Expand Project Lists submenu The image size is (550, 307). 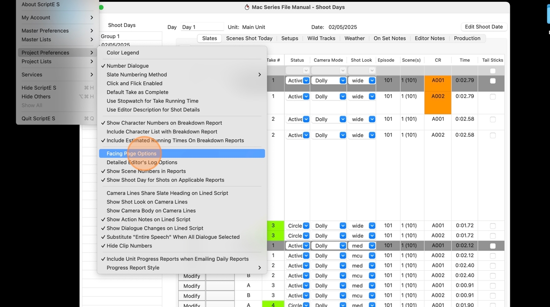(57, 61)
